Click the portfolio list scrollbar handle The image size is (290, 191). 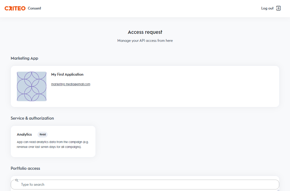click(278, 190)
